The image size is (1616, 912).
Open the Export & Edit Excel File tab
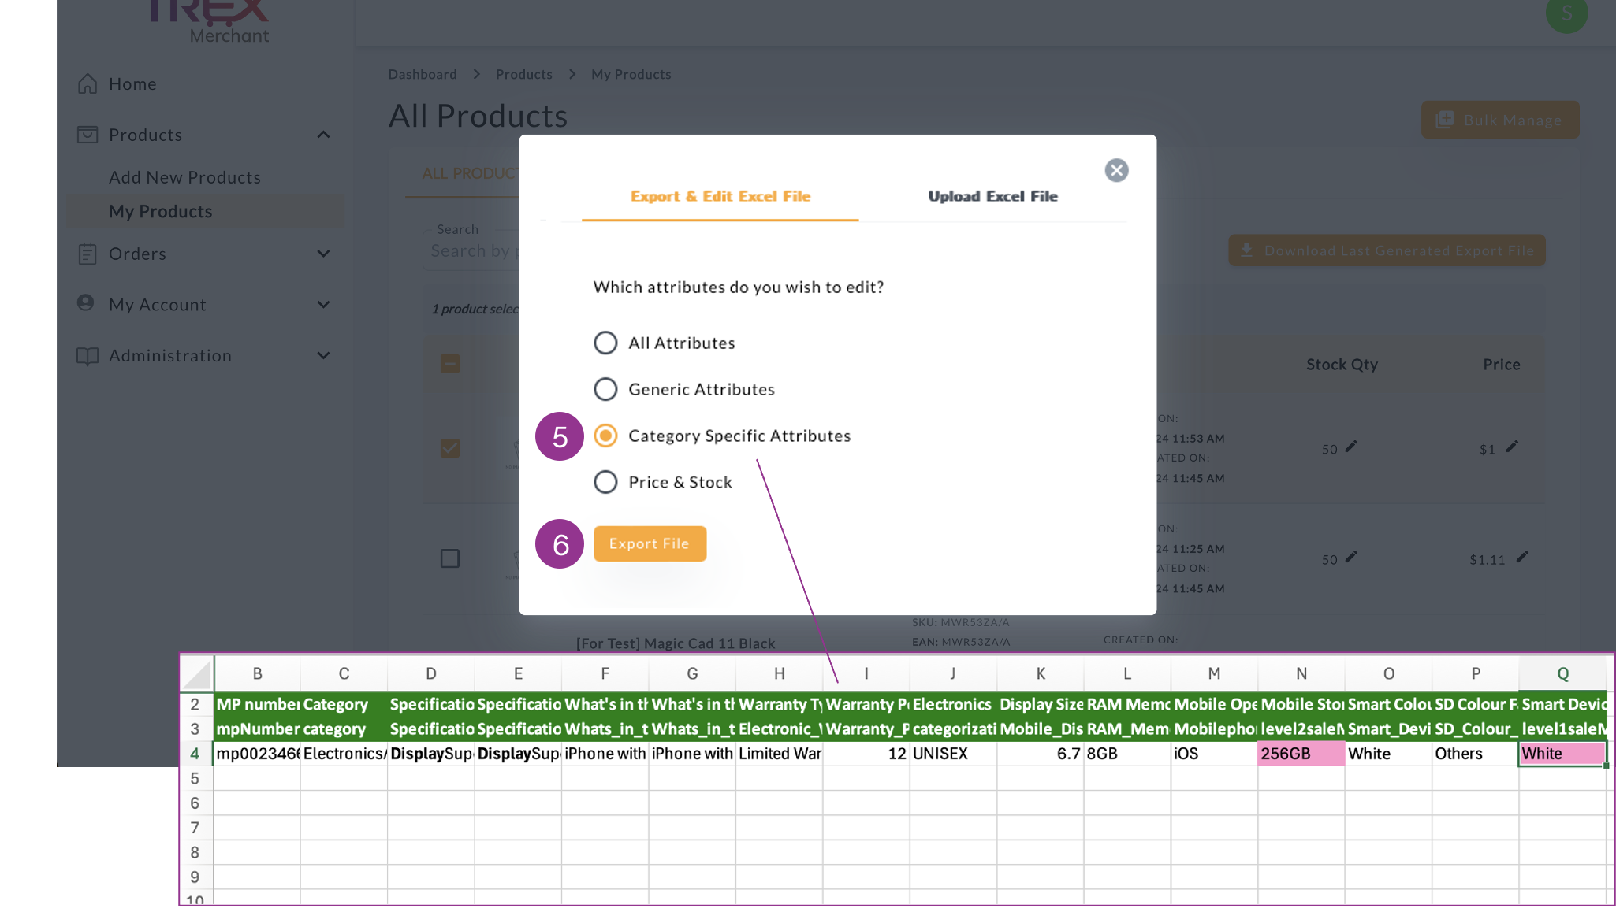(720, 196)
